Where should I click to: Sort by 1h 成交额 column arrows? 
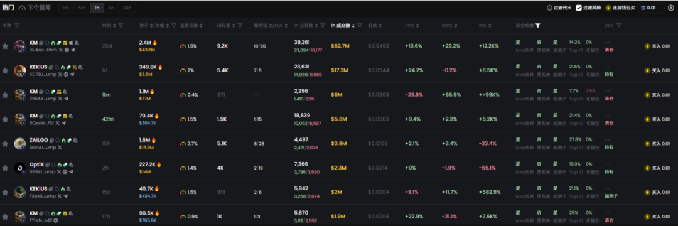point(353,26)
